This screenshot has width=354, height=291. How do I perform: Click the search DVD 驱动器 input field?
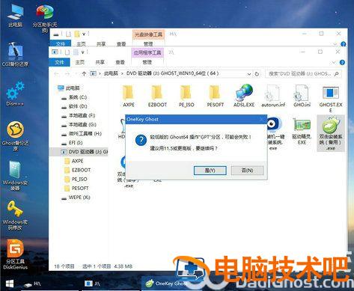click(303, 74)
